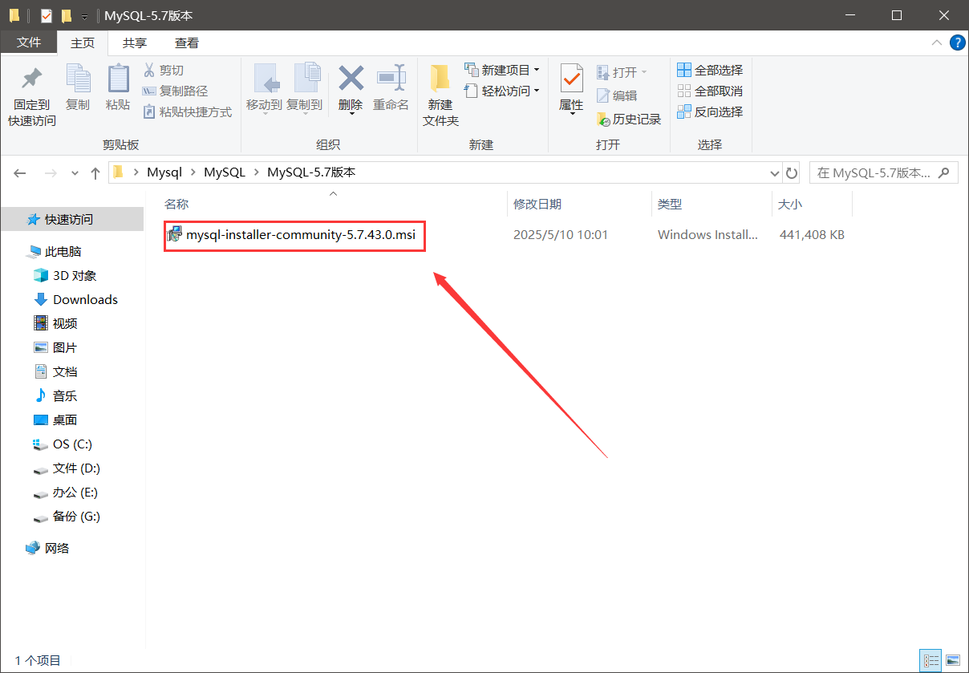Click the Rename icon in the Organize group
The width and height of the screenshot is (969, 673).
coord(391,79)
